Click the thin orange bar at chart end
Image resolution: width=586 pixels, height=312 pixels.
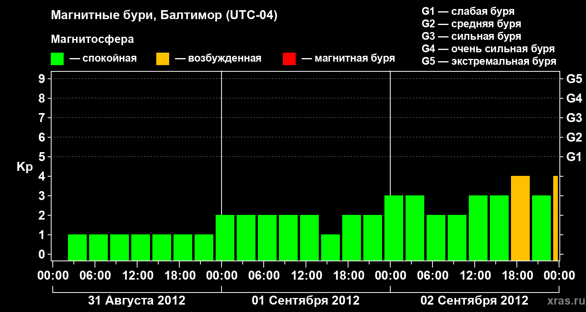click(556, 218)
